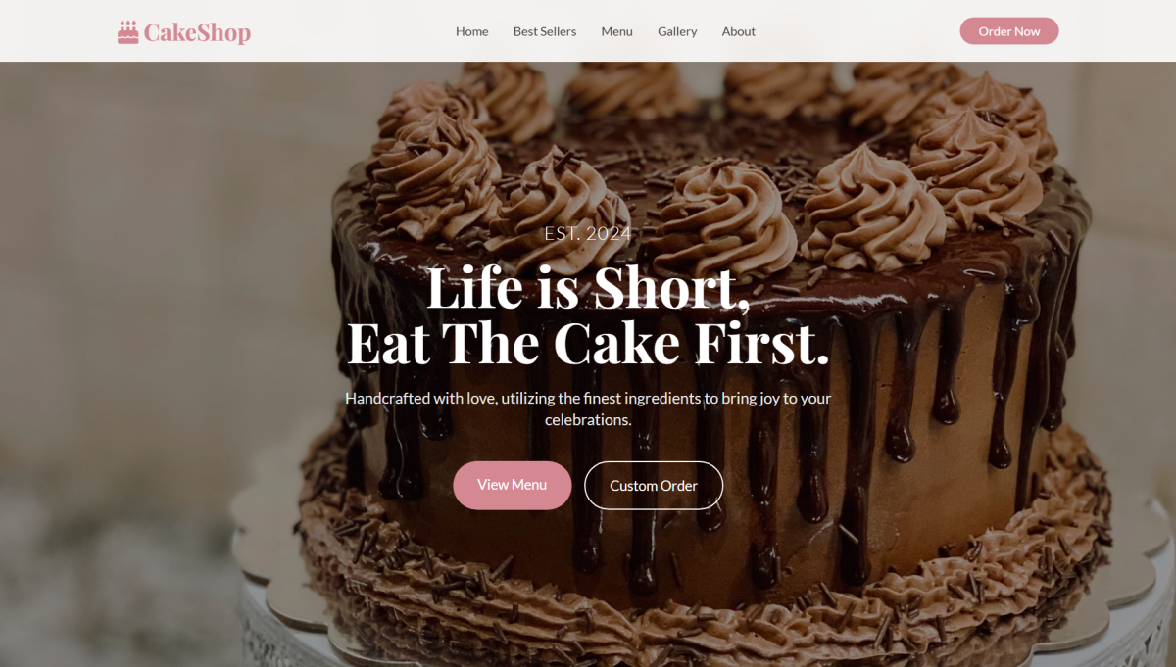The width and height of the screenshot is (1176, 667).
Task: Click the EST. 2024 tagline text
Action: (588, 233)
